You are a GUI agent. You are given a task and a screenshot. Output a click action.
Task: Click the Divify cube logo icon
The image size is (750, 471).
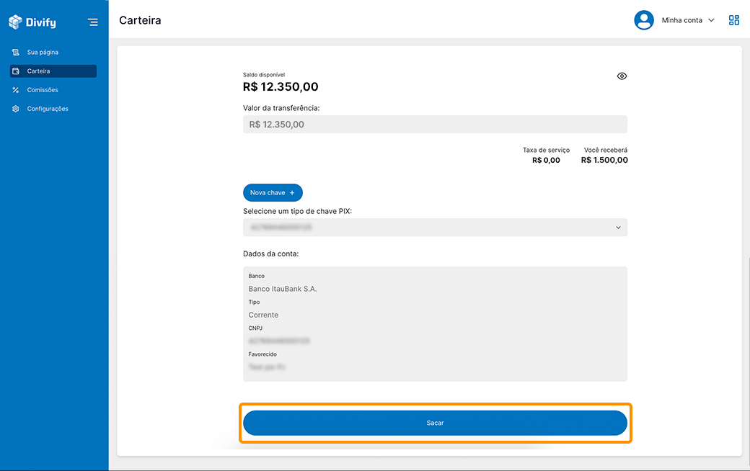(16, 22)
